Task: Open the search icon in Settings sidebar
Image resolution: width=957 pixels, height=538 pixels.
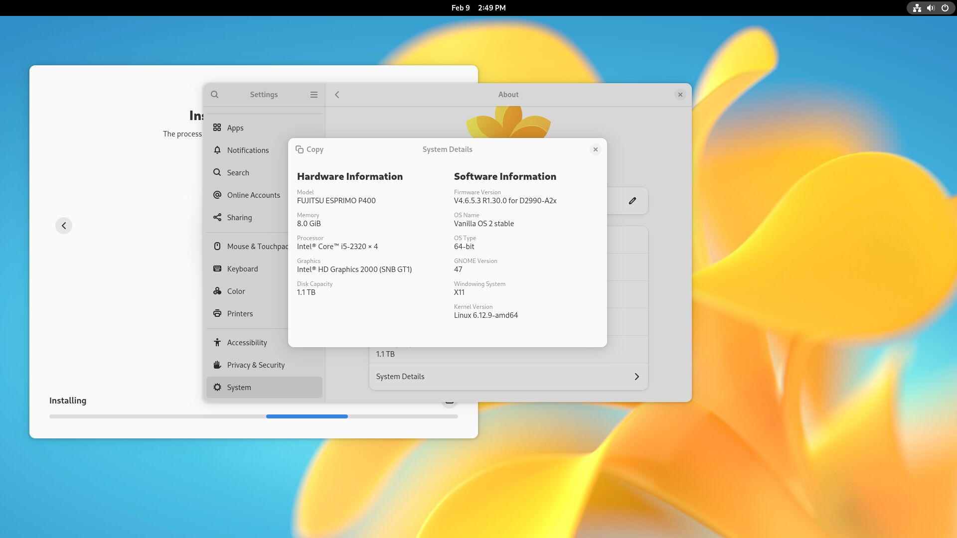Action: (x=214, y=95)
